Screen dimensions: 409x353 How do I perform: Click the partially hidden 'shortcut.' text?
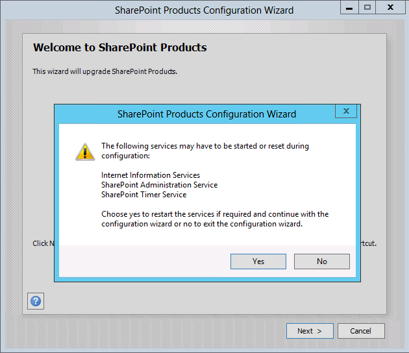point(368,244)
